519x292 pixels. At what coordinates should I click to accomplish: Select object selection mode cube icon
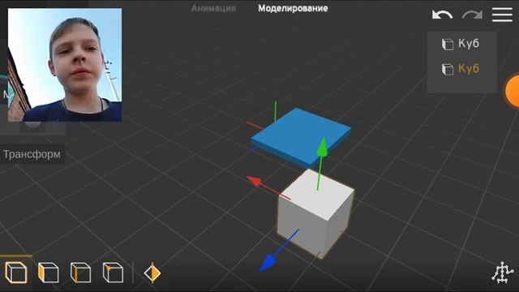[x=16, y=273]
